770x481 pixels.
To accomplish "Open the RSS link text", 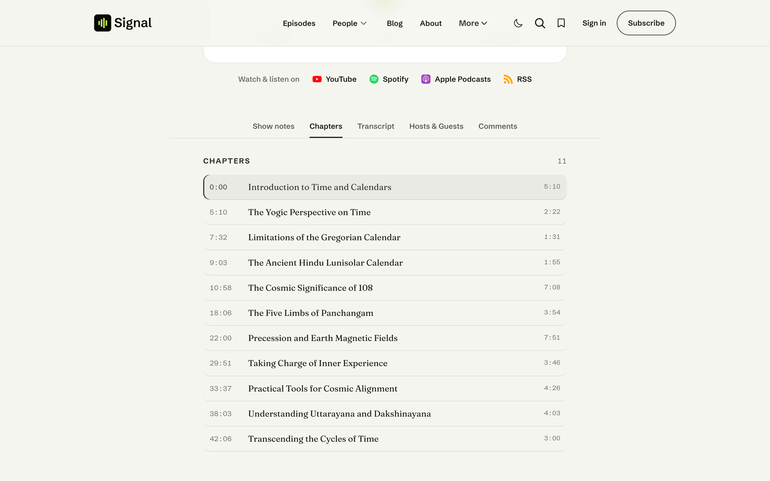I will (x=524, y=79).
